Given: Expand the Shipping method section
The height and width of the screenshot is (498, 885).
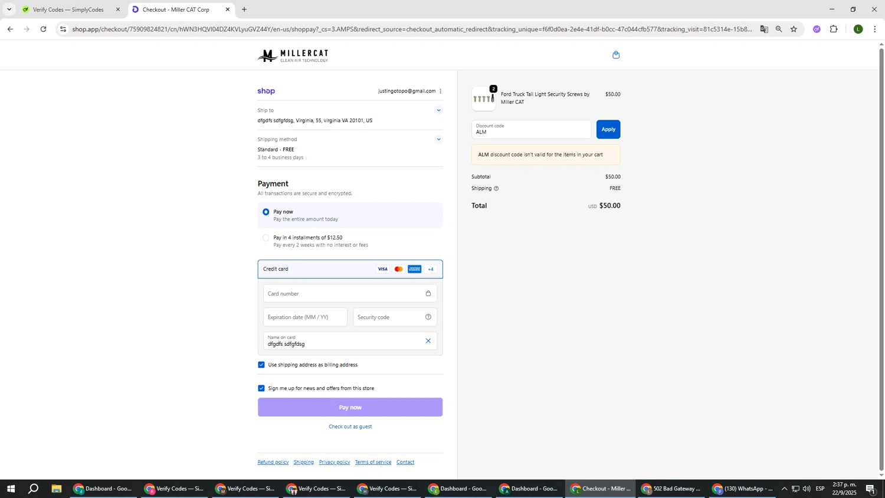Looking at the screenshot, I should tap(438, 140).
